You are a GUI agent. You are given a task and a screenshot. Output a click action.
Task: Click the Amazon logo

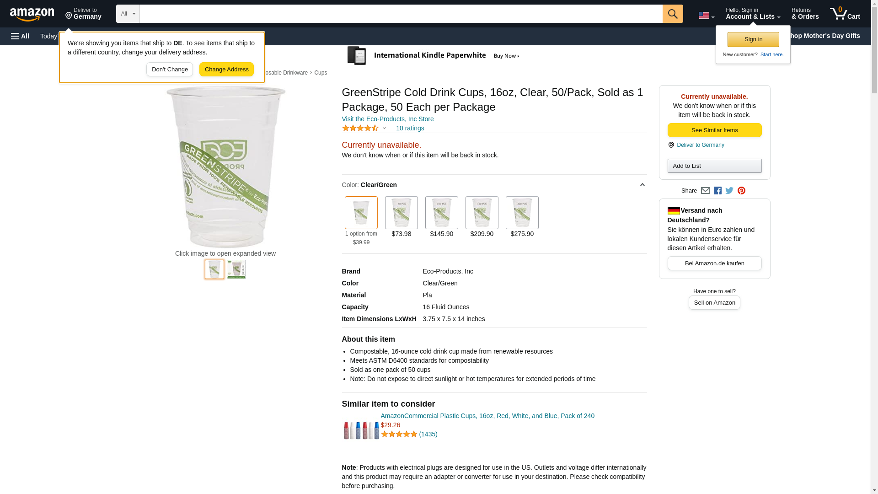pos(32,14)
